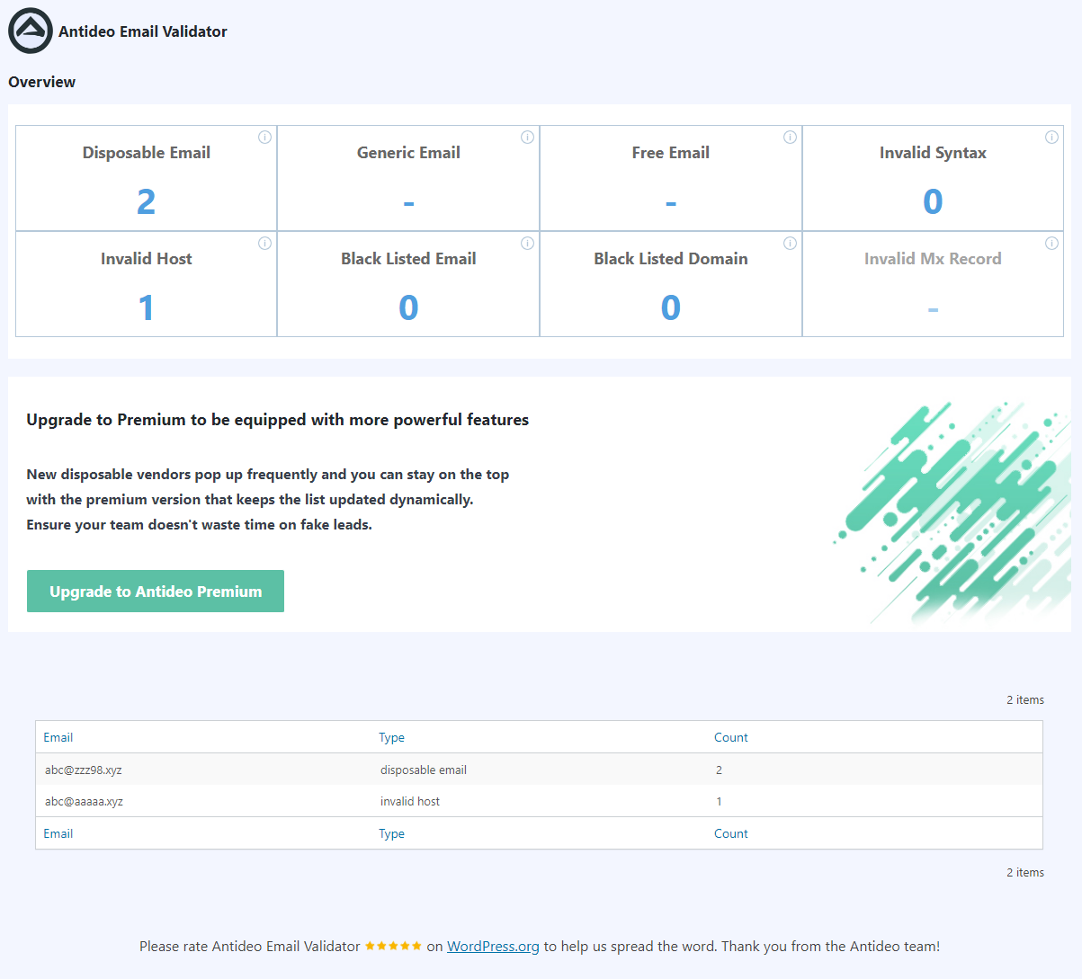Click the five-star rating icons
The image size is (1082, 979).
[x=393, y=946]
